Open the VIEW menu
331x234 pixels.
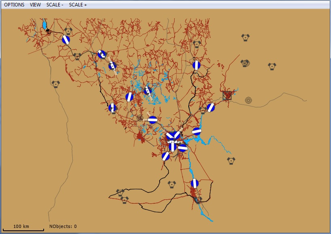click(35, 5)
